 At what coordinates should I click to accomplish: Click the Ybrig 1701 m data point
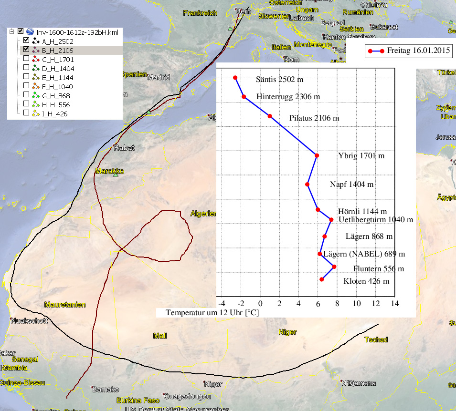[317, 155]
